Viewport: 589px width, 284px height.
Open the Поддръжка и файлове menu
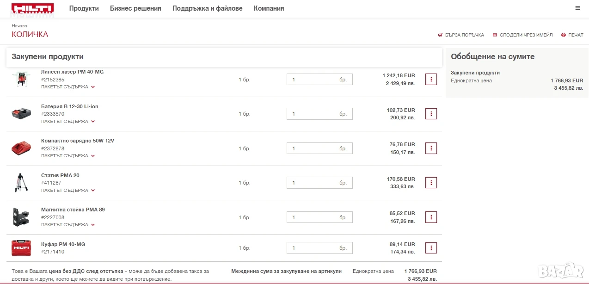click(208, 8)
